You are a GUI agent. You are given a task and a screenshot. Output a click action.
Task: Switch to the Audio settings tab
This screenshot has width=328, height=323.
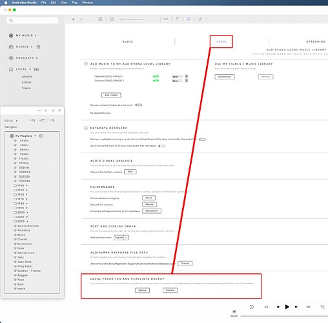point(128,41)
